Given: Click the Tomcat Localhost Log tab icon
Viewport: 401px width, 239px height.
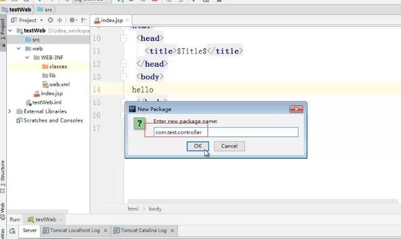Looking at the screenshot, I should click(x=46, y=230).
